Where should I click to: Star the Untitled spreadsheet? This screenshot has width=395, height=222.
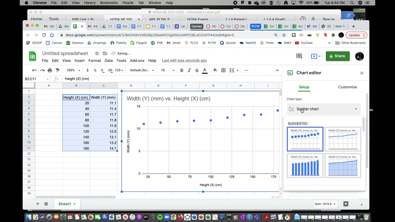[97, 53]
